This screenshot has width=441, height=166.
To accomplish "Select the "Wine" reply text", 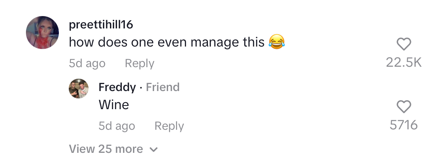I will [114, 105].
